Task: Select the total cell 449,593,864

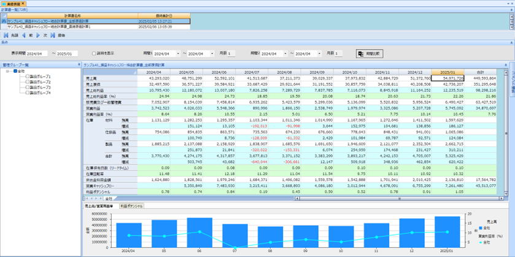Action: (480, 78)
